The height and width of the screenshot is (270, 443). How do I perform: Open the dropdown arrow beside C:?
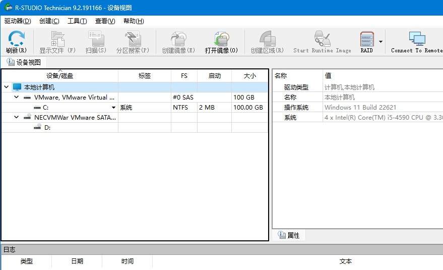113,108
